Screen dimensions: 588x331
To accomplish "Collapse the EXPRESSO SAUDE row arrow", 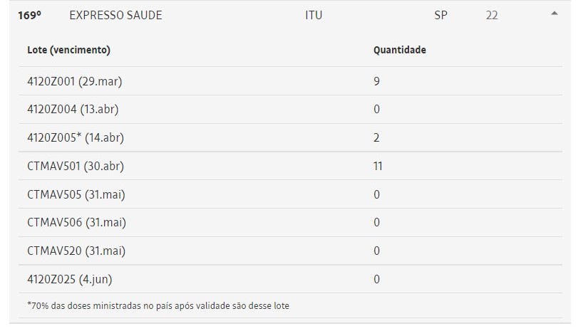I will (555, 14).
